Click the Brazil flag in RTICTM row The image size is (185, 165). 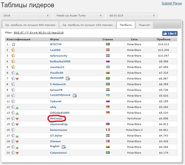pos(108,44)
